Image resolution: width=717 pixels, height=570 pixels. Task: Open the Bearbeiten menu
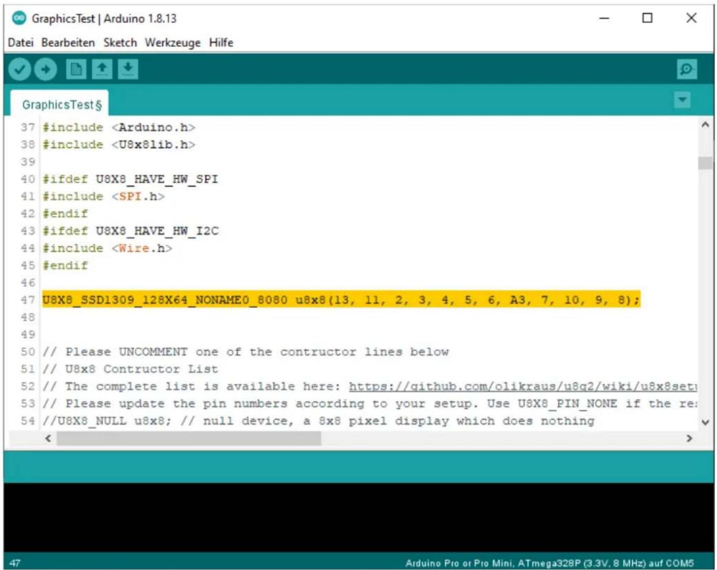[x=68, y=42]
